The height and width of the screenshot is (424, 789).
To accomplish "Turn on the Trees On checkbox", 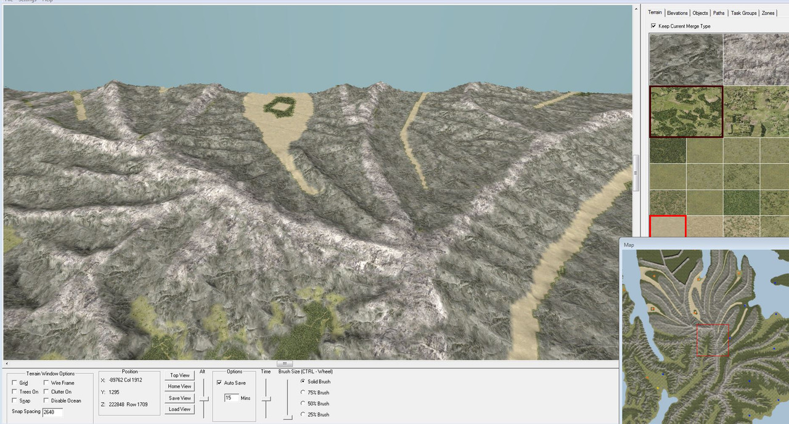I will [15, 391].
